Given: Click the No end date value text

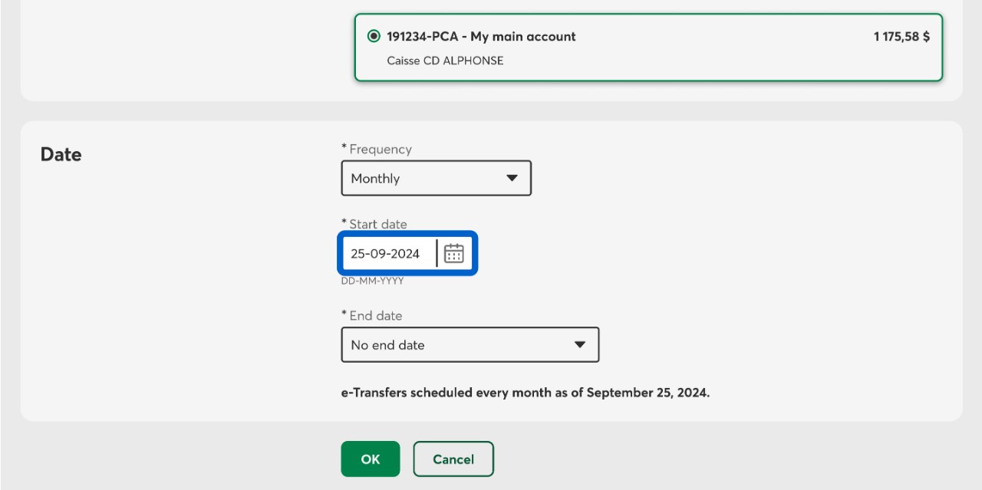Looking at the screenshot, I should point(387,345).
